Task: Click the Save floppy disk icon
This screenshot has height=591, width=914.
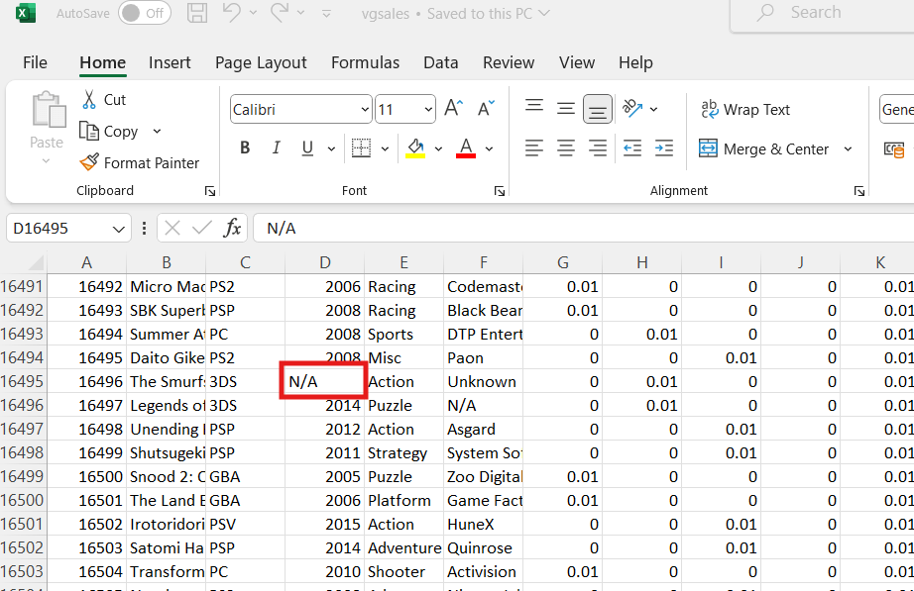Action: click(x=197, y=14)
